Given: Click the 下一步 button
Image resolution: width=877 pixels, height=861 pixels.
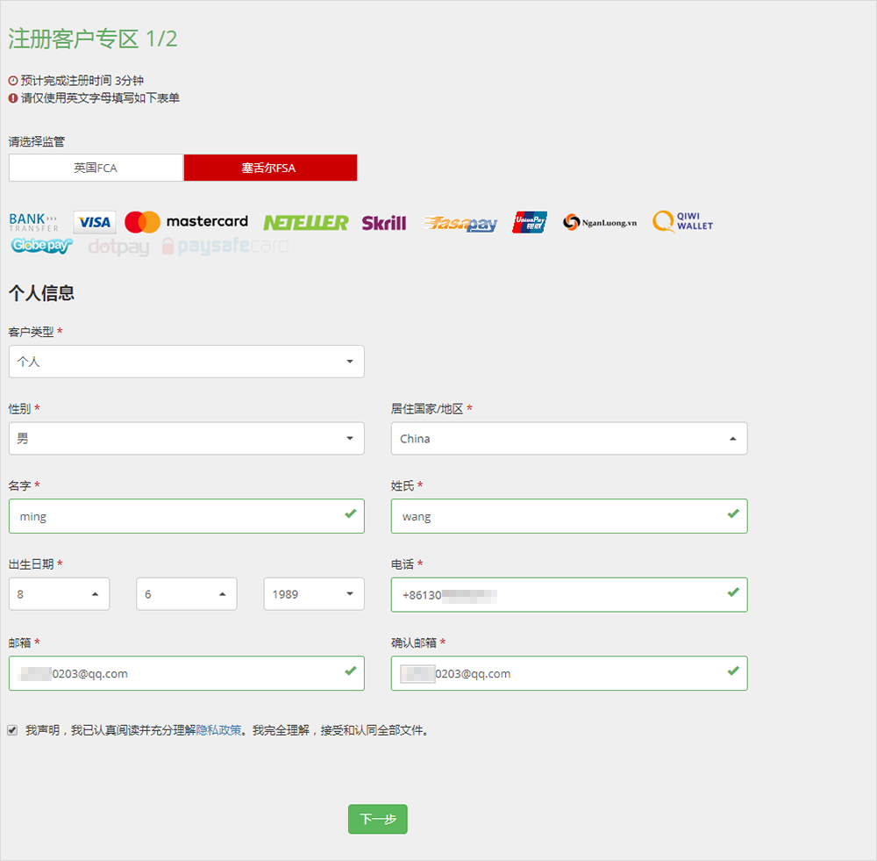Looking at the screenshot, I should (x=377, y=819).
